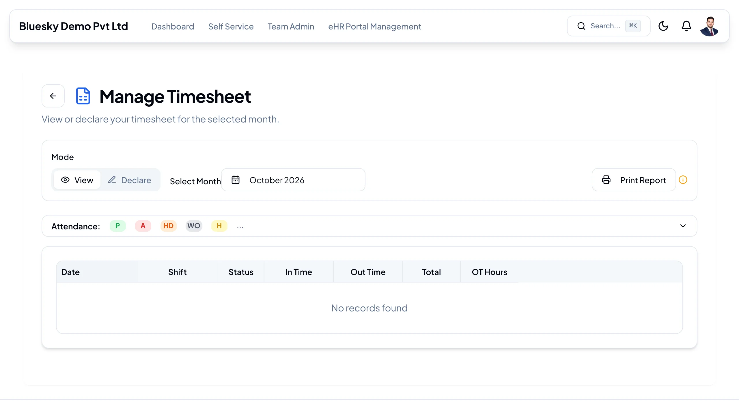Screen dimensions: 739x416
Task: Open eHR Portal Management menu
Action: 375,26
